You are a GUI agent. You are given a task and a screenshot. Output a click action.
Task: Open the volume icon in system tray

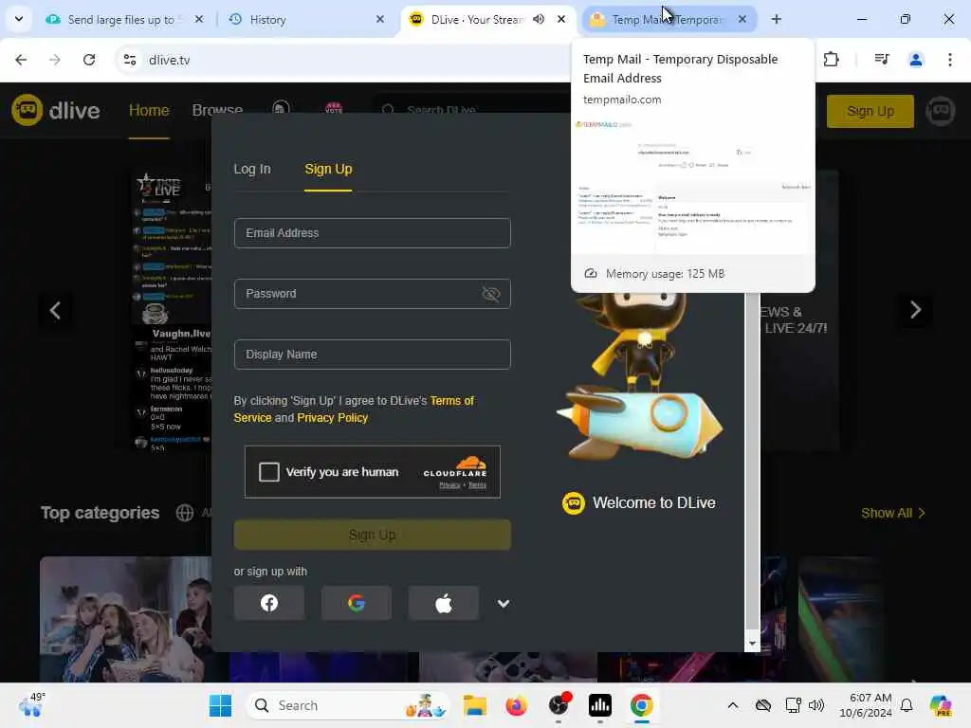(x=816, y=705)
